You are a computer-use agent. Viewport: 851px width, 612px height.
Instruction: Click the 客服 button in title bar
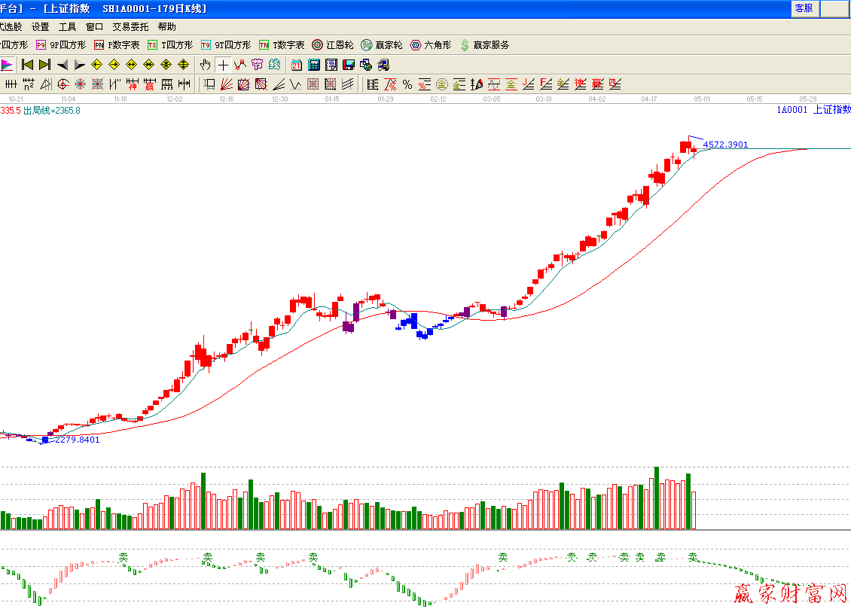click(804, 8)
